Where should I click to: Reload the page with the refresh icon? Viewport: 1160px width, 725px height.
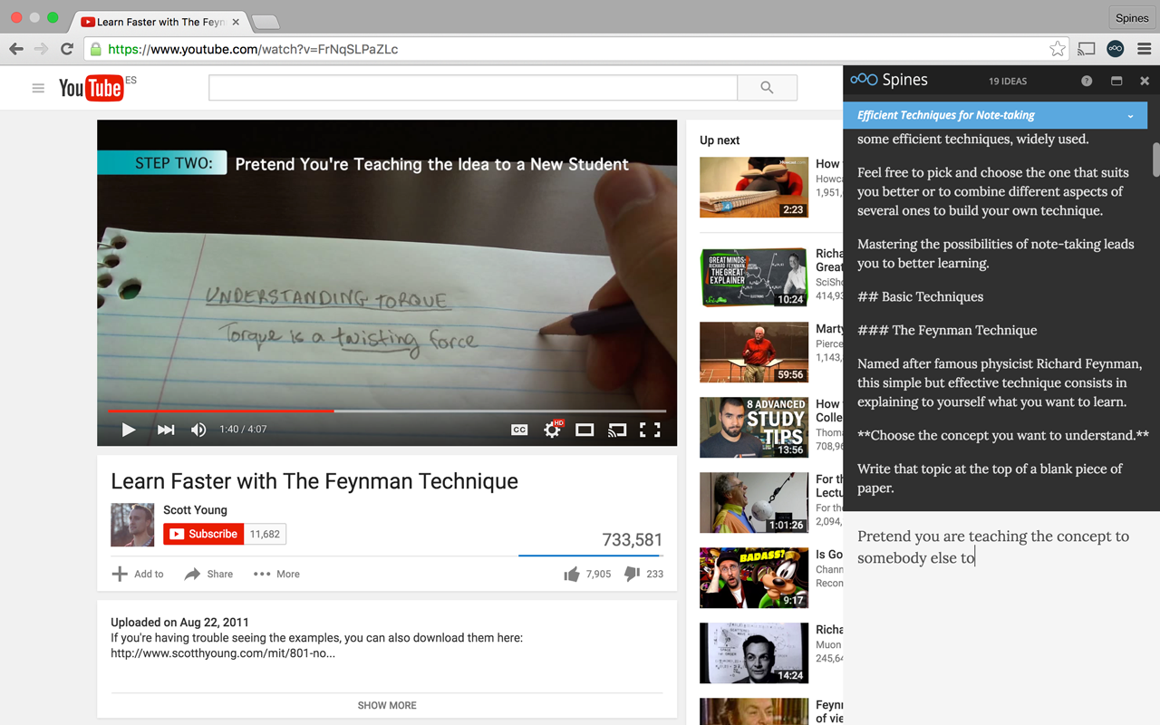coord(66,49)
